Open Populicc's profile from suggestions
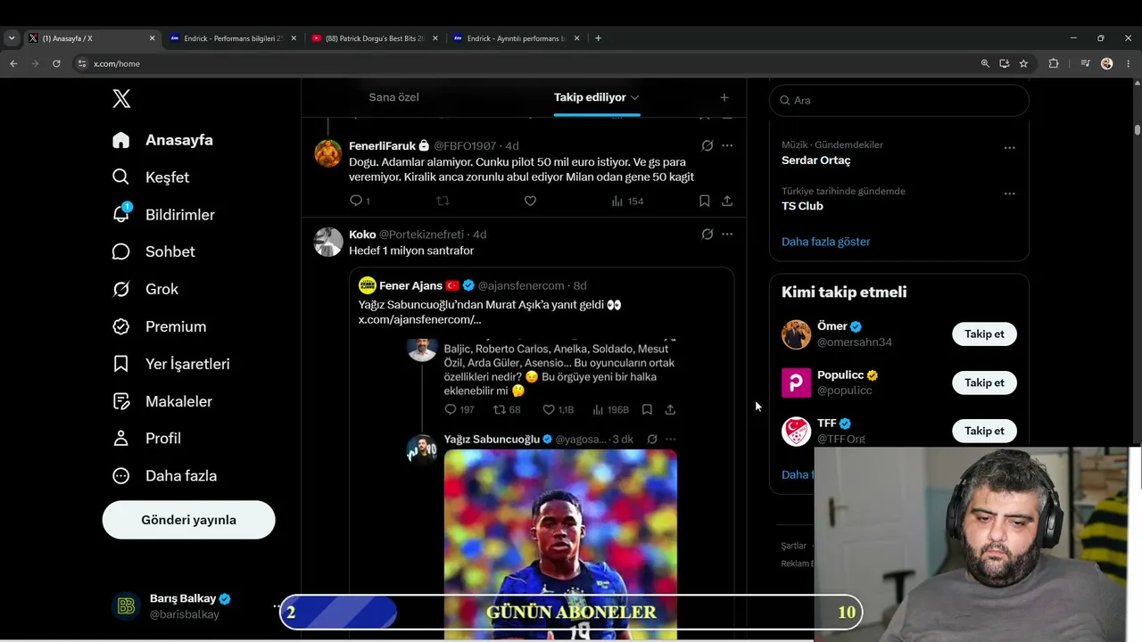 click(x=840, y=374)
